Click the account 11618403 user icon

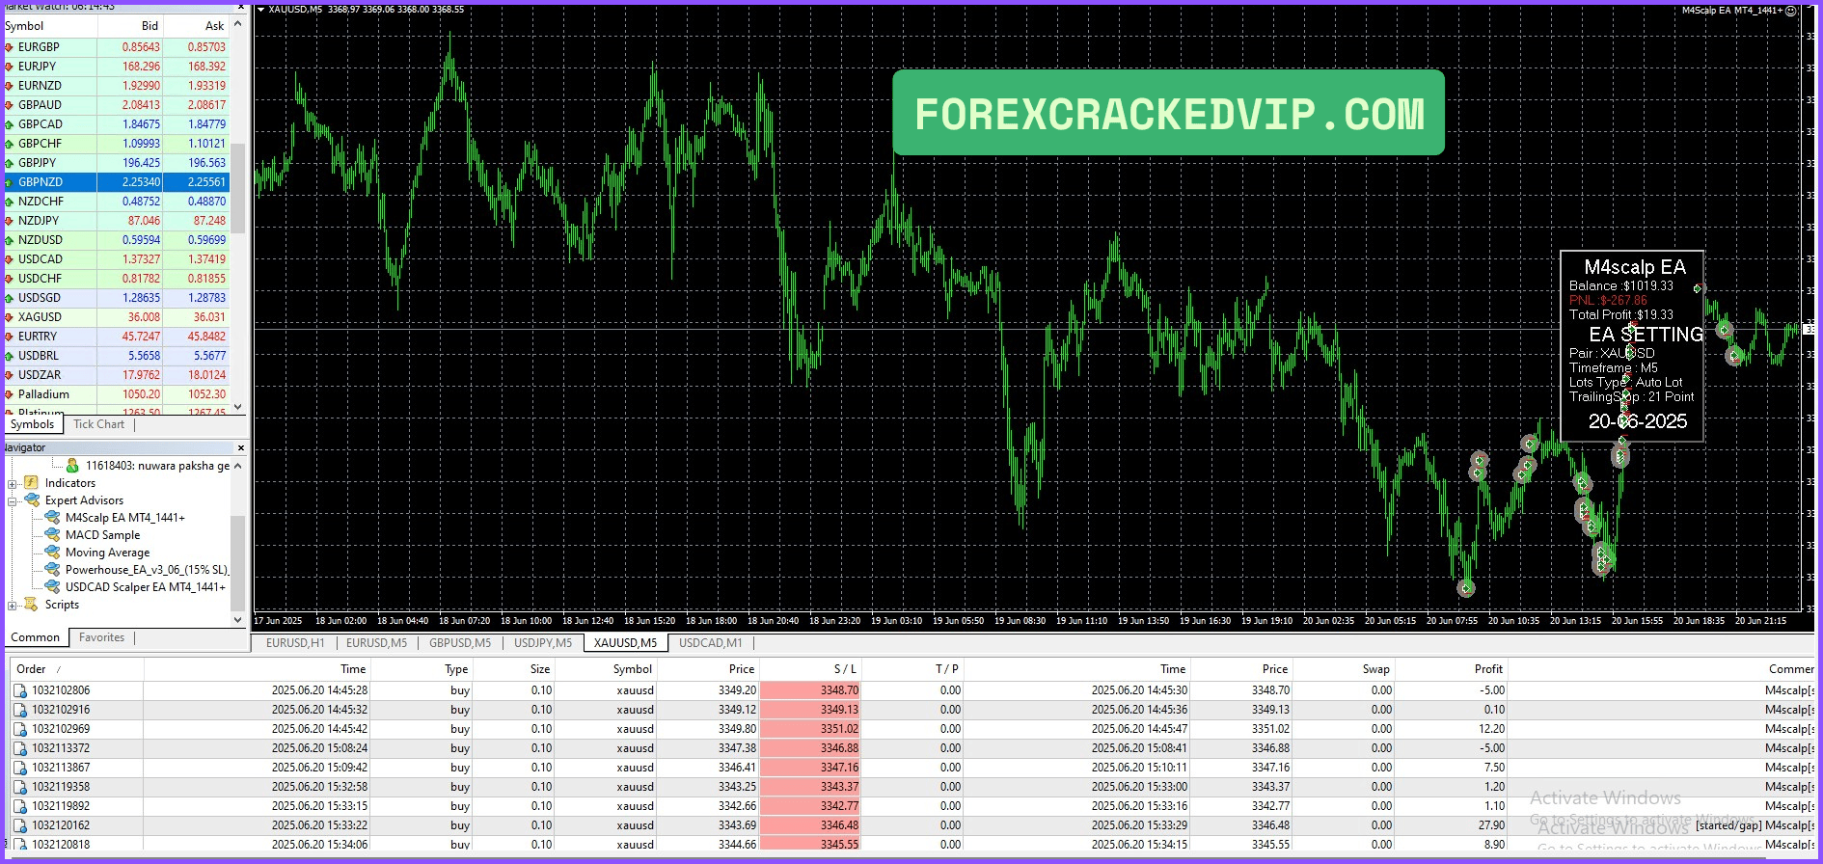click(x=72, y=466)
